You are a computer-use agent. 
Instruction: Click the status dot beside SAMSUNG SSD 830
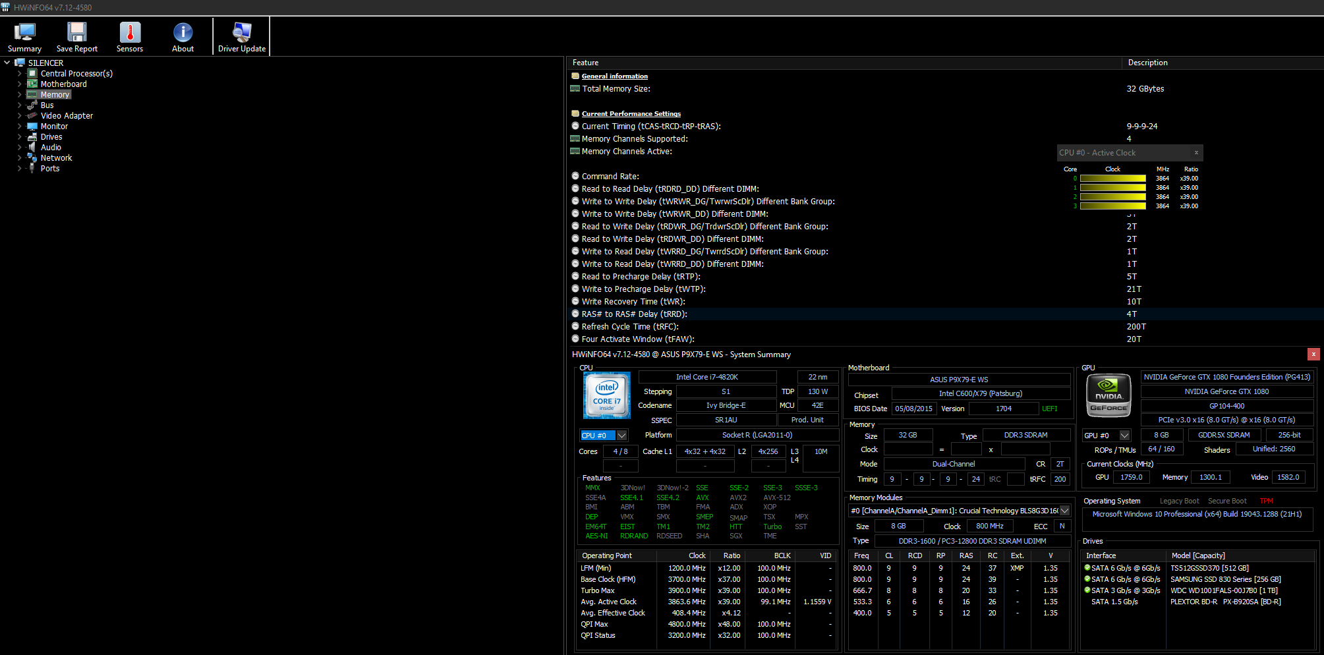[1087, 579]
